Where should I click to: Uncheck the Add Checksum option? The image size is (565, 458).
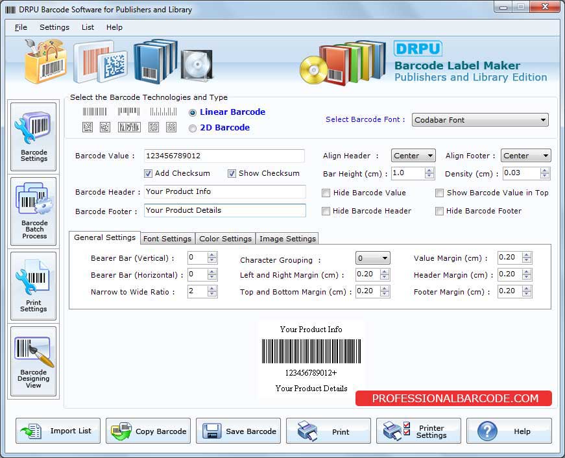click(149, 173)
